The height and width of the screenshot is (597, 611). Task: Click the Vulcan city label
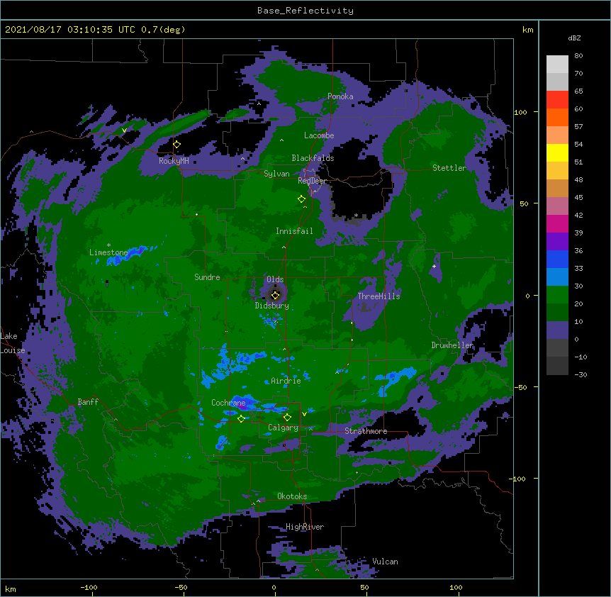click(385, 562)
